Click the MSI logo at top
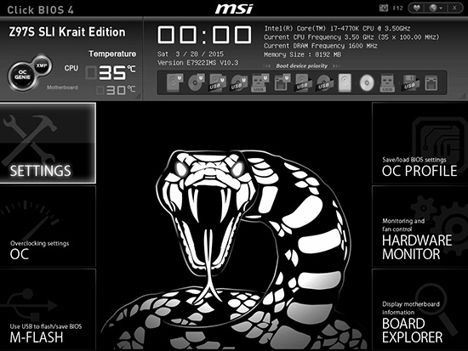 point(234,8)
